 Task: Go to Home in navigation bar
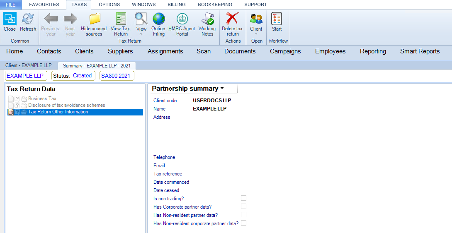15,51
